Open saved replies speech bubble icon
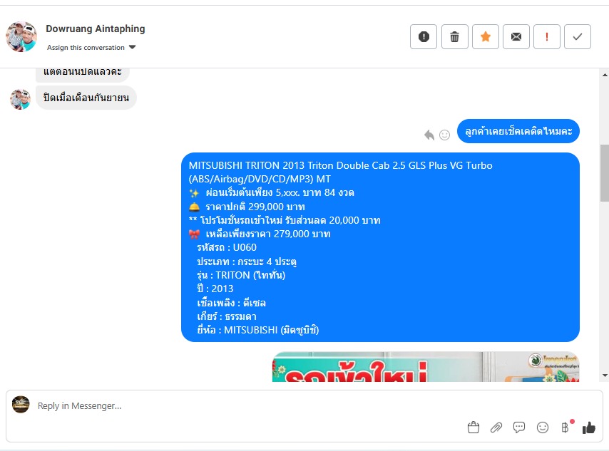Viewport: 609px width, 451px height. [519, 427]
